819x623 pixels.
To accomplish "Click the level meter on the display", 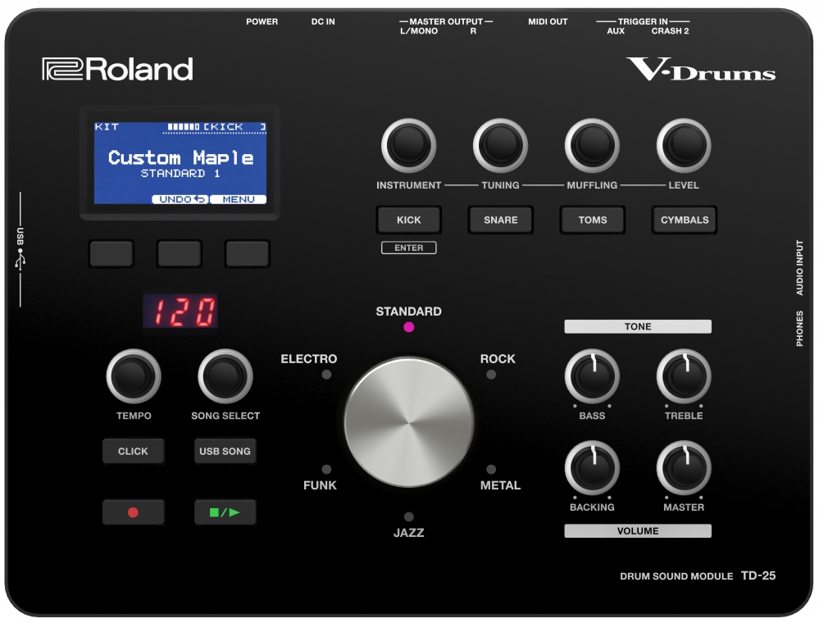I will coord(184,126).
